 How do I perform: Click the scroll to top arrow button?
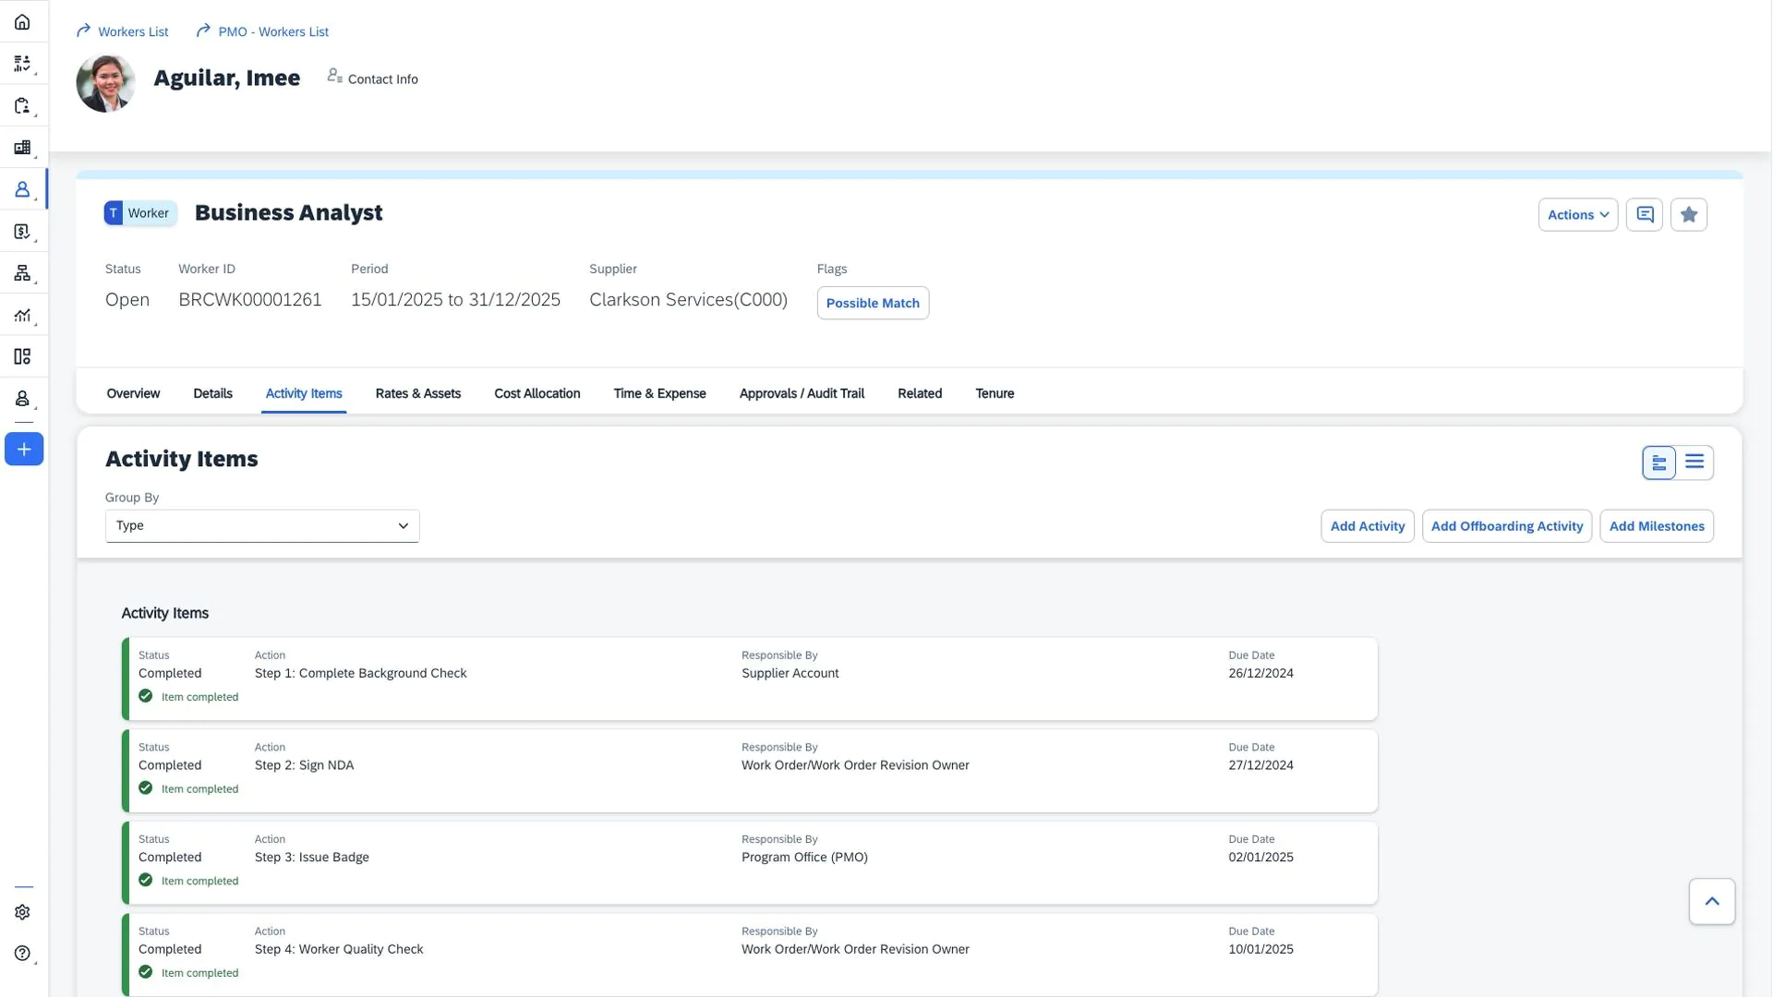(1712, 902)
